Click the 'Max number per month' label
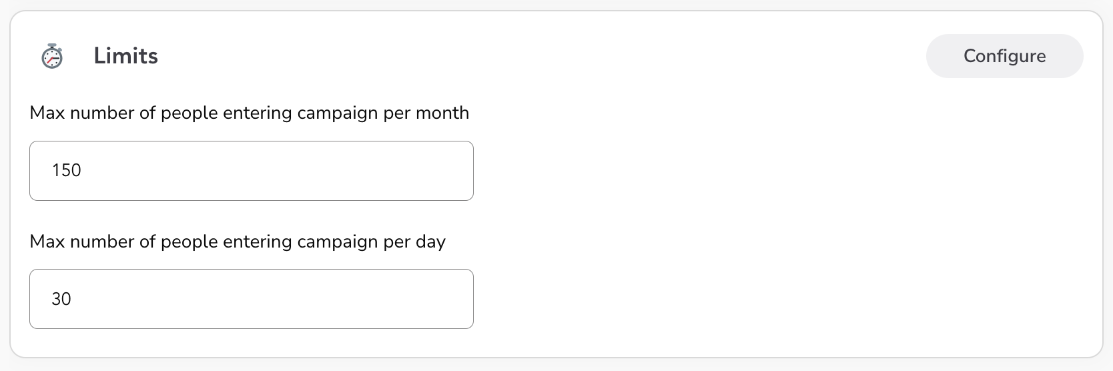Screen dimensions: 1113x371 point(249,113)
